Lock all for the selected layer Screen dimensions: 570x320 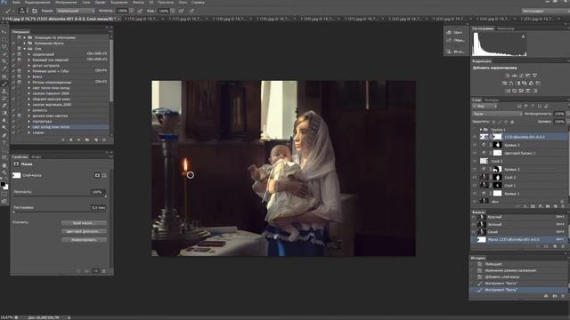513,122
